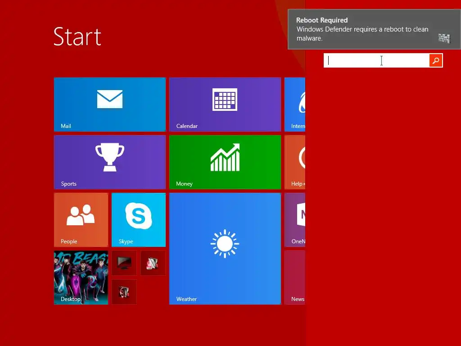
Task: Open the People tile
Action: tap(81, 219)
